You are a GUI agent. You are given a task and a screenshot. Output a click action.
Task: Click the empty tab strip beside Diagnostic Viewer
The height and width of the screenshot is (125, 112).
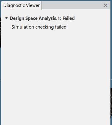[72, 5]
